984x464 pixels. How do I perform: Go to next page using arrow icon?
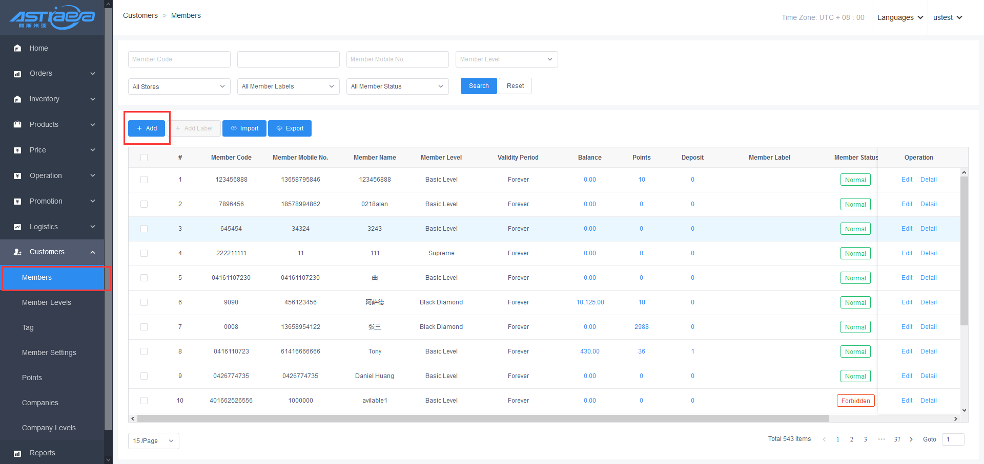coord(911,439)
